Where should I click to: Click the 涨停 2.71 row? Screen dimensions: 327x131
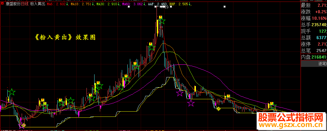coord(314,44)
